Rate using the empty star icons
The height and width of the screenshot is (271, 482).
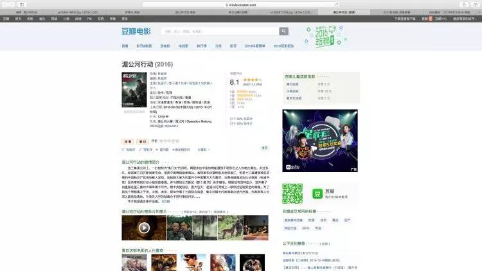point(169,141)
